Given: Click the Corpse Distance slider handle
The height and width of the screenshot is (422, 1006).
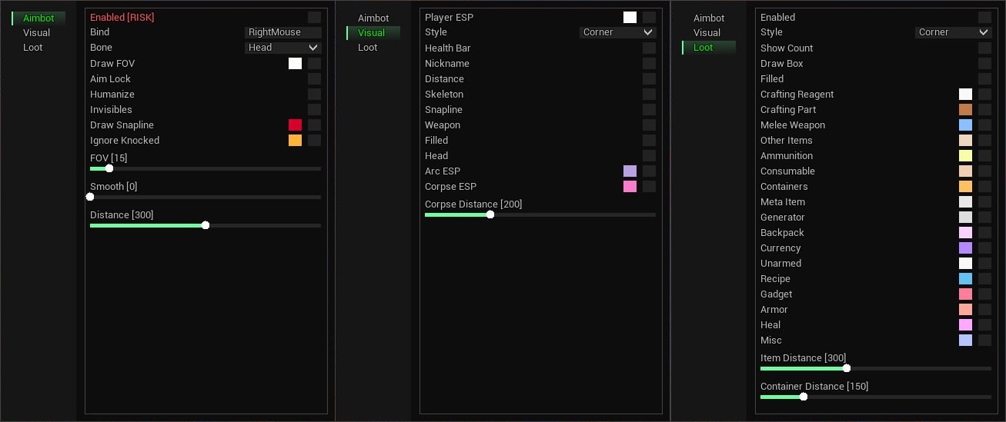Looking at the screenshot, I should [490, 214].
